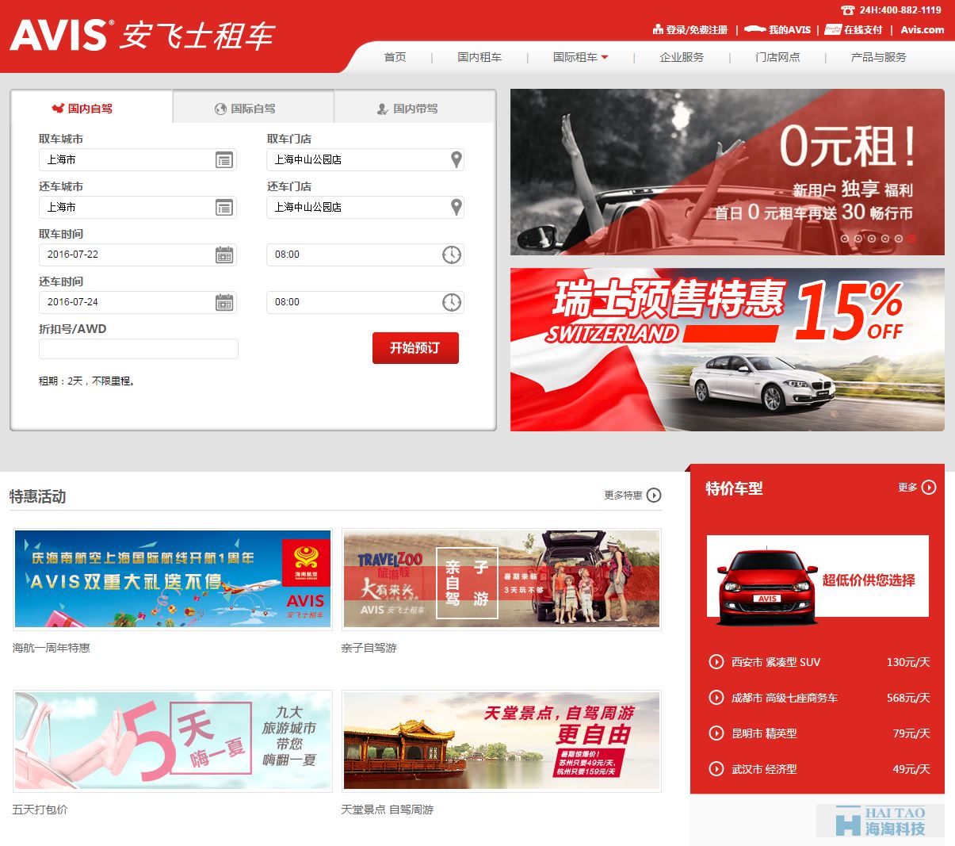Select the last banner carousel dot
The image size is (955, 846).
(911, 238)
